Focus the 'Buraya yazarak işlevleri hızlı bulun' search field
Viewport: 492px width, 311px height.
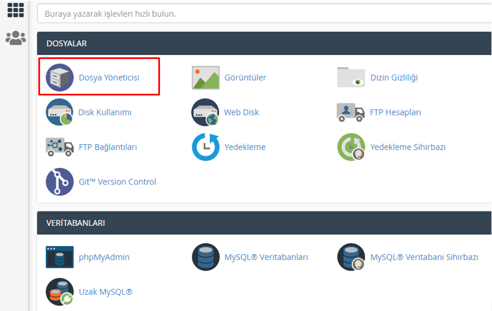point(264,14)
